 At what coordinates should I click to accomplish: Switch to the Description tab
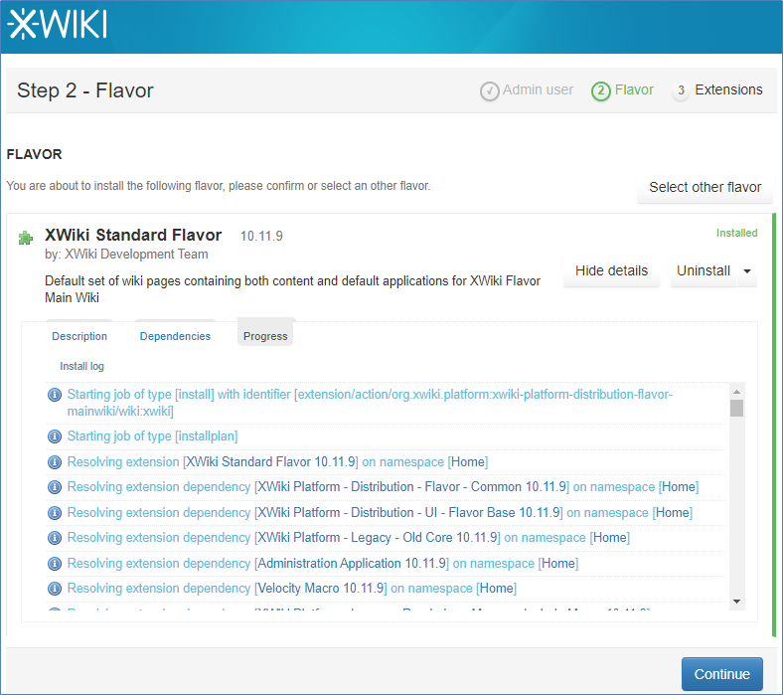pos(79,336)
